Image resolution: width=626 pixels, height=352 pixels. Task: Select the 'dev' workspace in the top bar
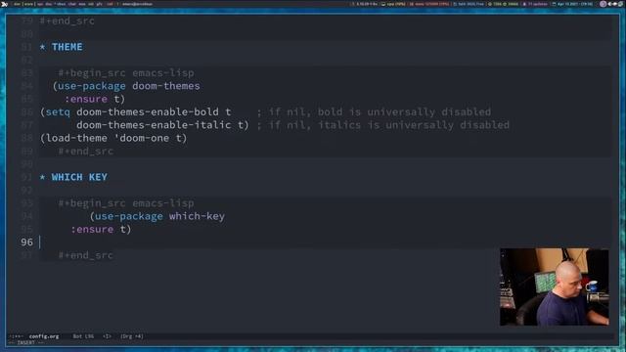[x=17, y=4]
